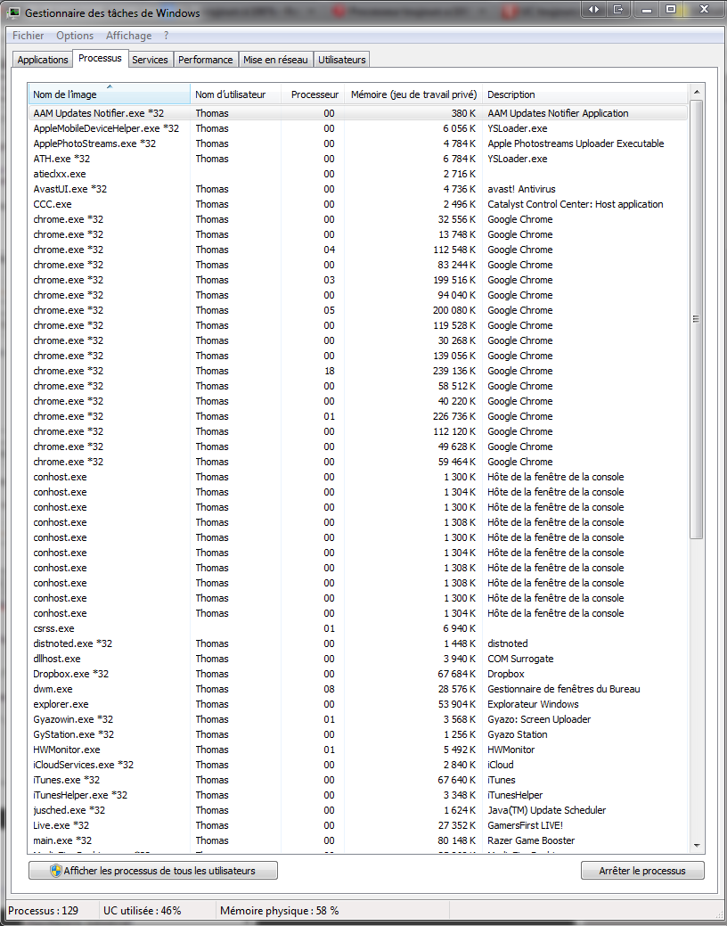727x926 pixels.
Task: Select ApplePhotoStreams.exe *32 row
Action: point(358,143)
